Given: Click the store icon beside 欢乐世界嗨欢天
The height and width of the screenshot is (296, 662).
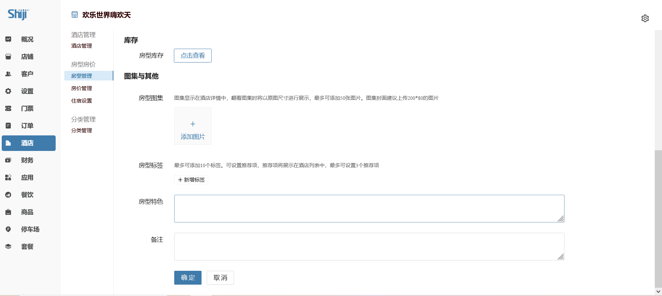Looking at the screenshot, I should coord(75,15).
